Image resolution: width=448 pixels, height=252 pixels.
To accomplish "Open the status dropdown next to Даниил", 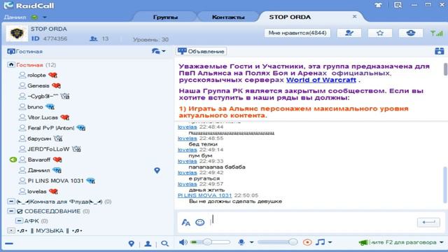I will pos(45,17).
